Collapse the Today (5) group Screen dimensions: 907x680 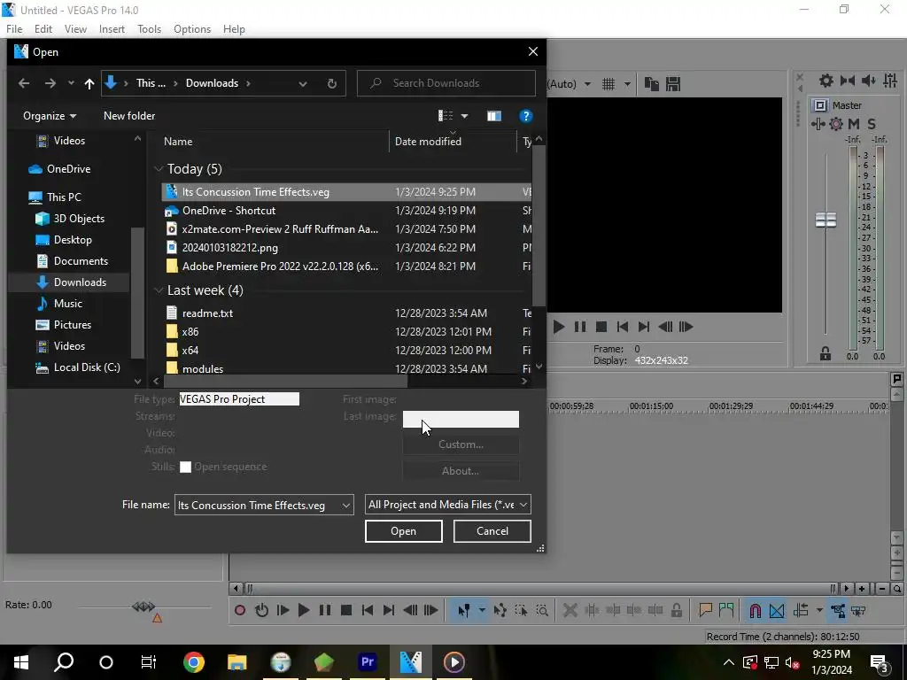(159, 169)
